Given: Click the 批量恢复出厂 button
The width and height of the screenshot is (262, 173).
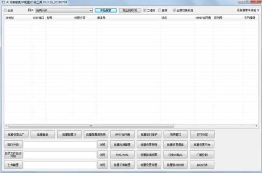Looking at the screenshot, I should coord(16,134).
